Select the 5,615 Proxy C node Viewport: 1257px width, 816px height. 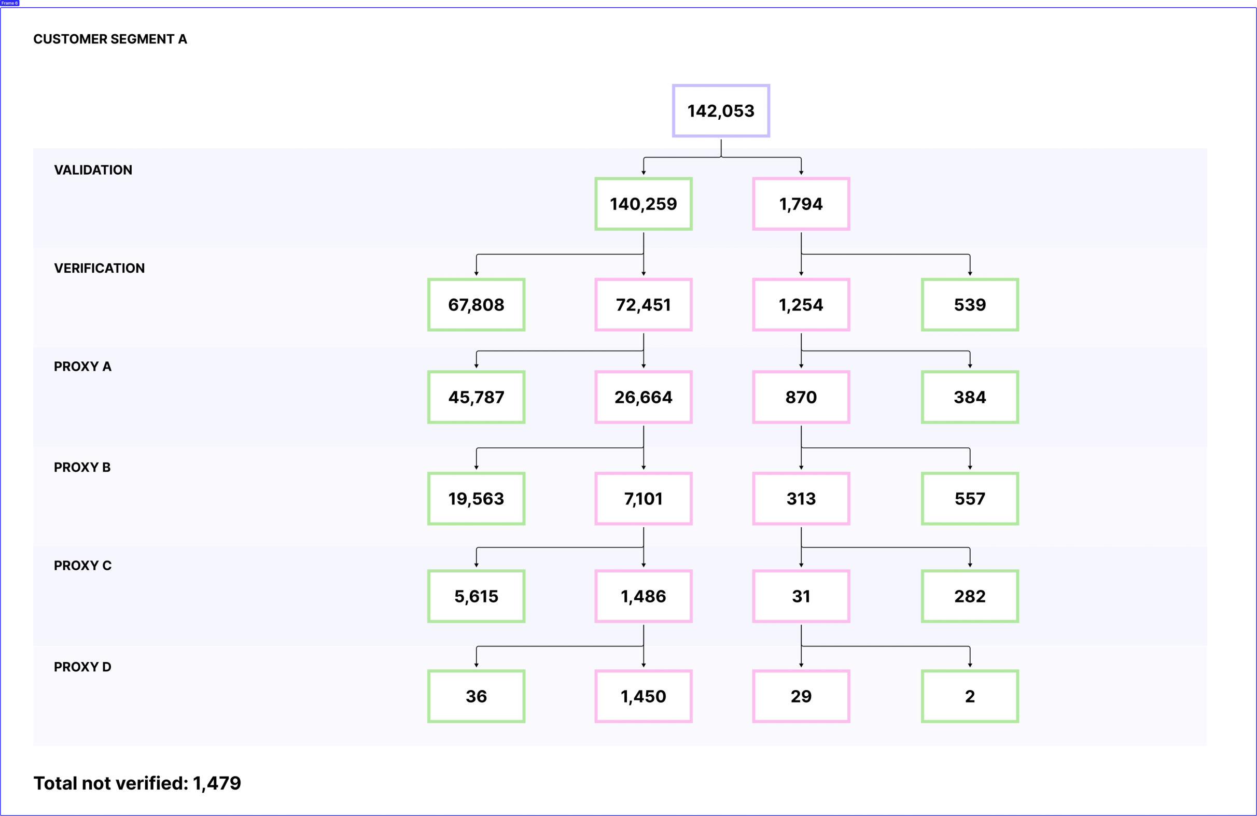[476, 596]
